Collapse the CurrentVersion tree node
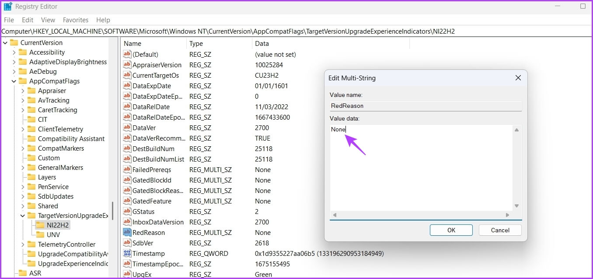This screenshot has height=279, width=593. (x=5, y=43)
